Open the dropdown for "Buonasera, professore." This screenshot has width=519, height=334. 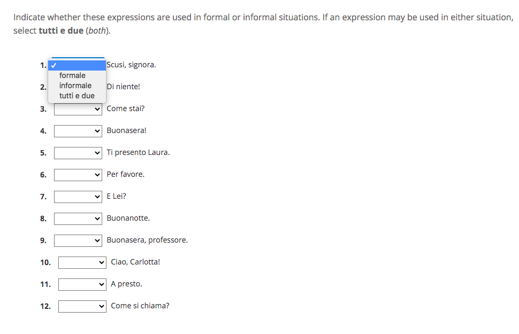coord(78,240)
